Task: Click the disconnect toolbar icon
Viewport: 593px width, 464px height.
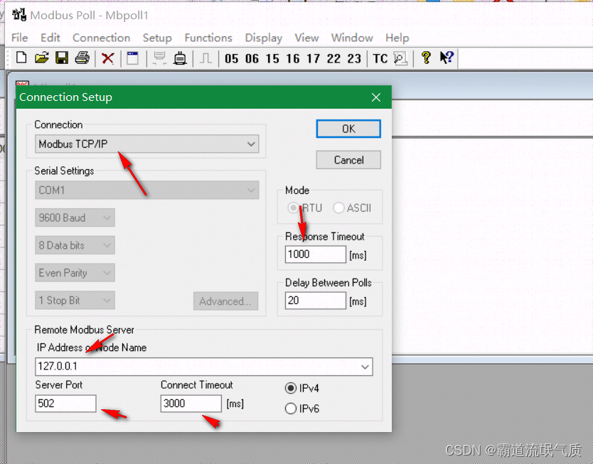Action: 180,58
